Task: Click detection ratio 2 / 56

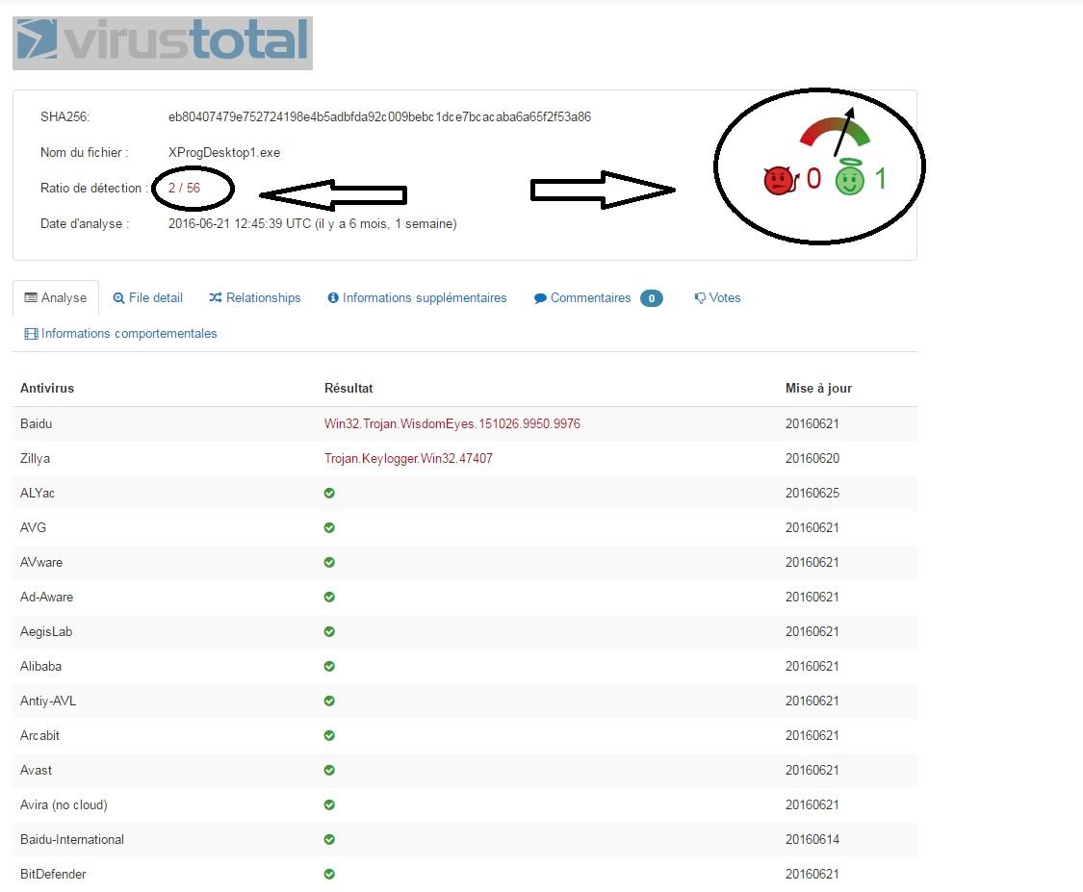Action: [x=185, y=188]
